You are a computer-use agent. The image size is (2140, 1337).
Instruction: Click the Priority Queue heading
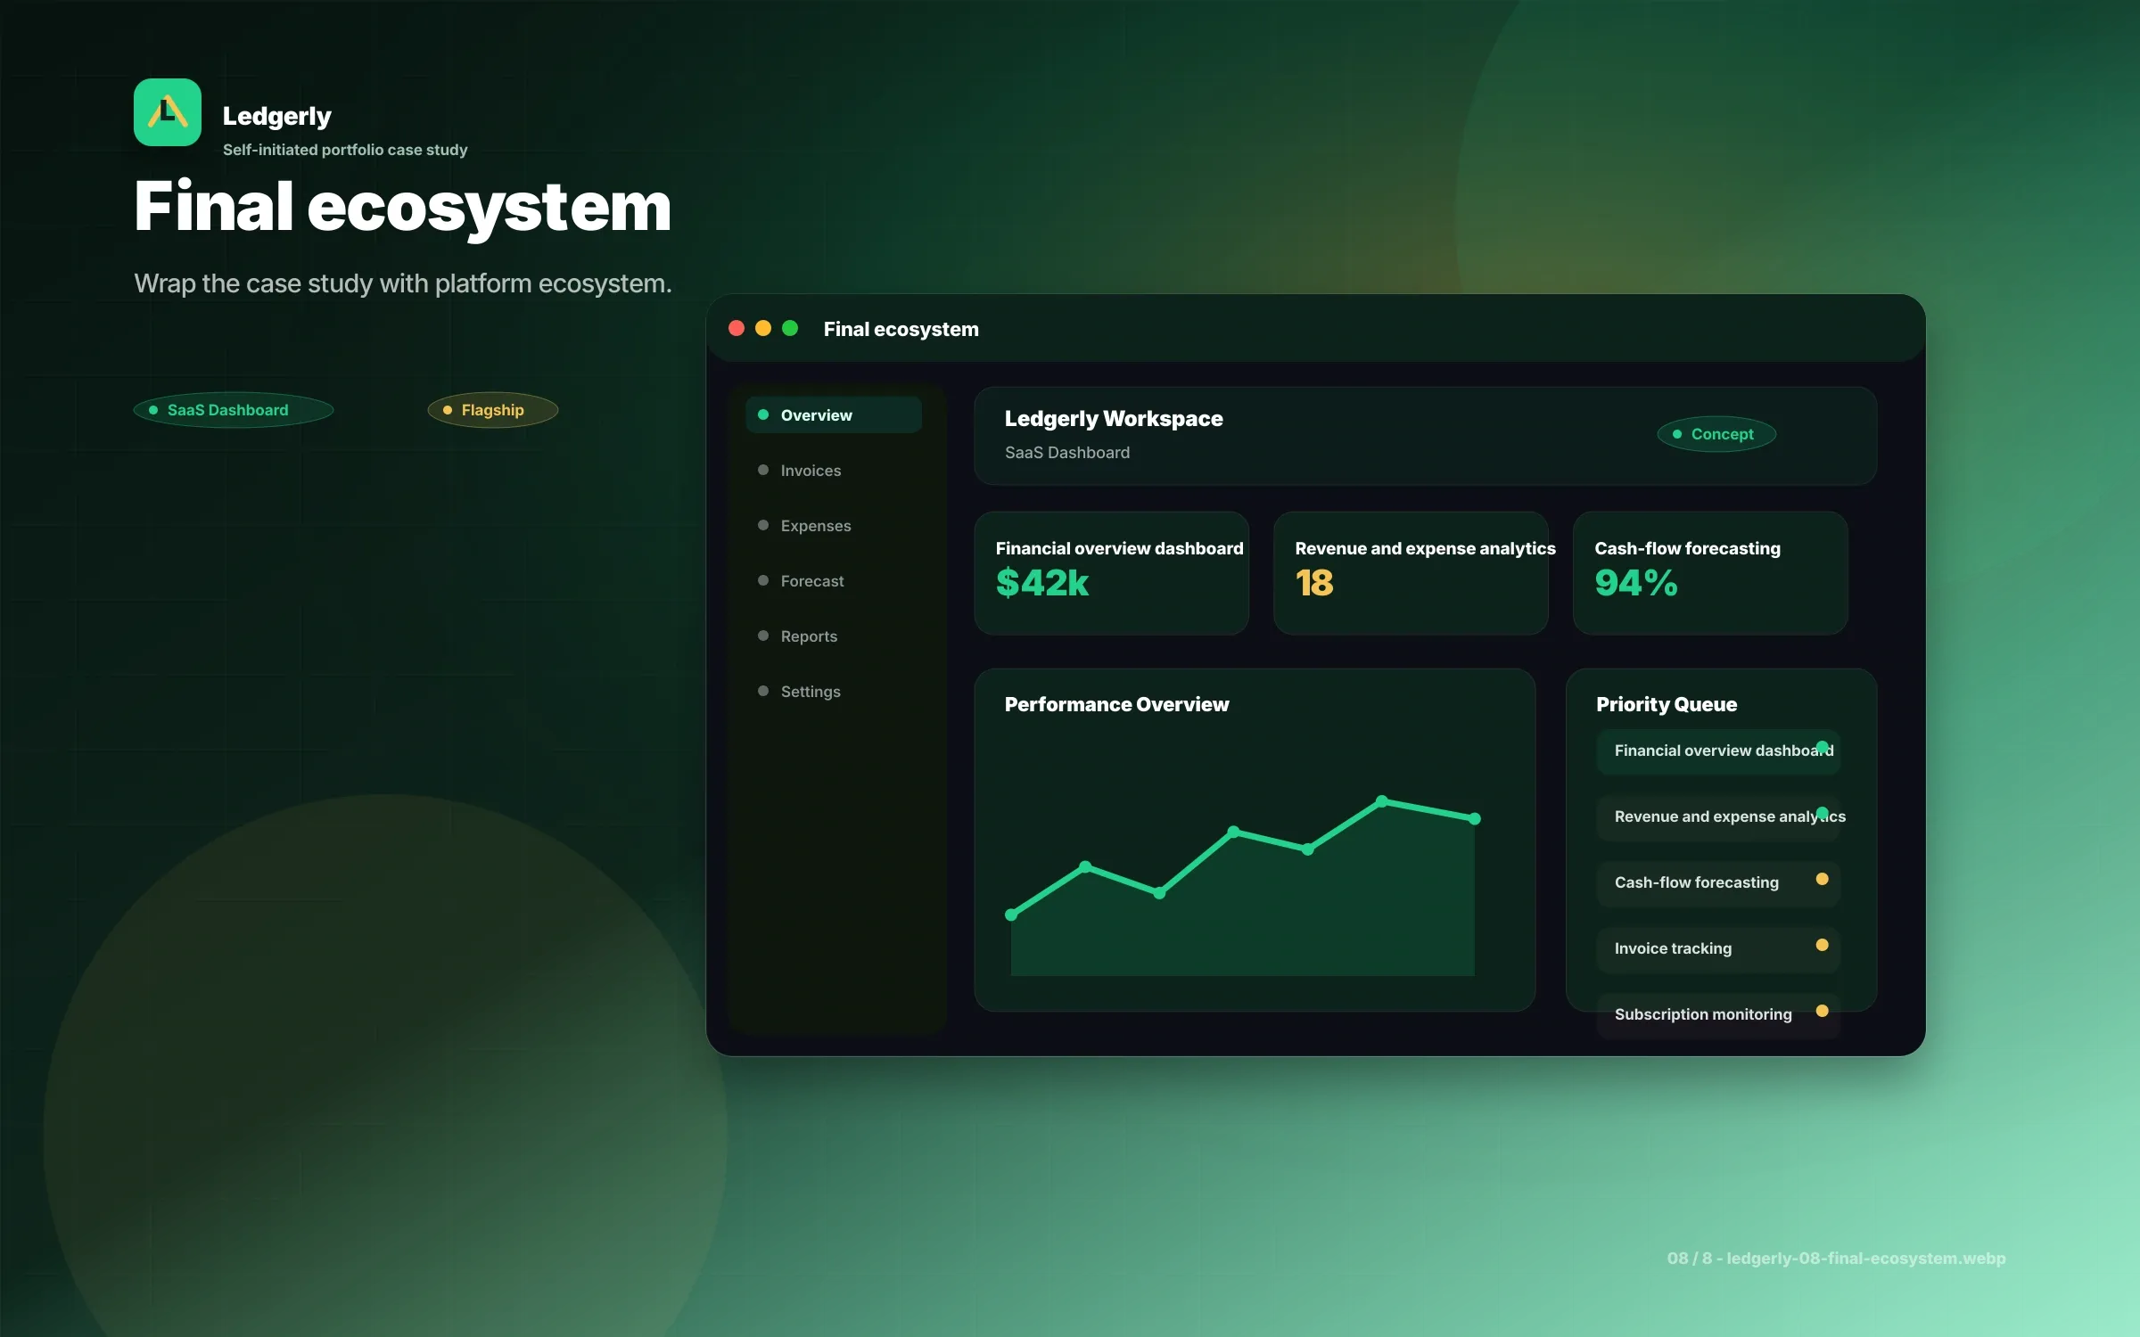(1667, 704)
